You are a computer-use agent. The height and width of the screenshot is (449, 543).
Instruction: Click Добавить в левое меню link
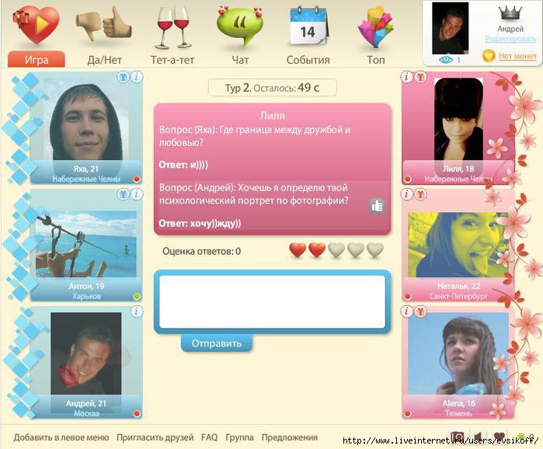pyautogui.click(x=61, y=437)
